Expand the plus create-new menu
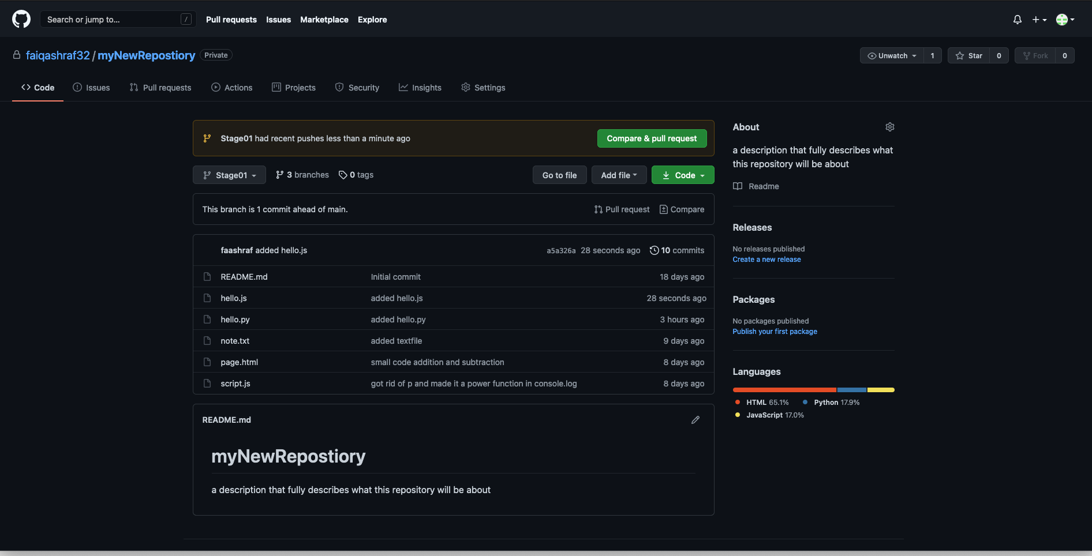The height and width of the screenshot is (556, 1092). [x=1039, y=20]
